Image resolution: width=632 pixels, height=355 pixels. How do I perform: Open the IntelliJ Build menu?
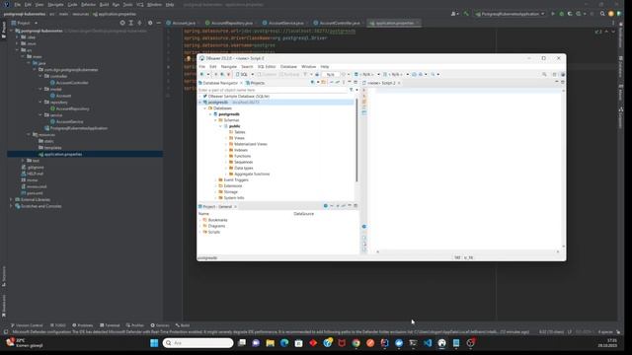tap(104, 4)
